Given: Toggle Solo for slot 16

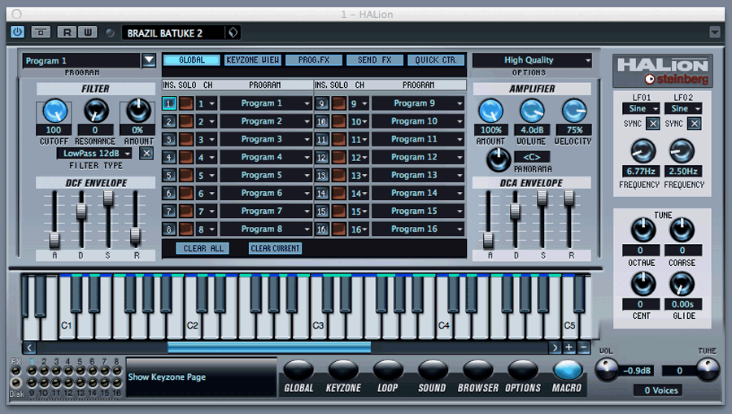Looking at the screenshot, I should pos(339,229).
